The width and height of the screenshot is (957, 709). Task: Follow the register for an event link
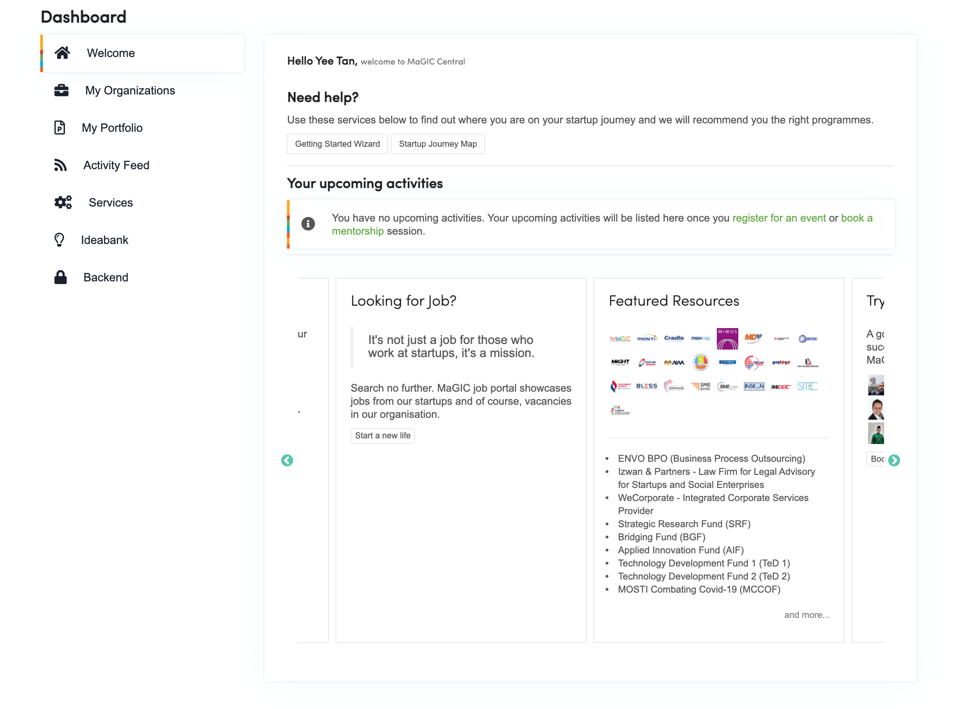(779, 218)
